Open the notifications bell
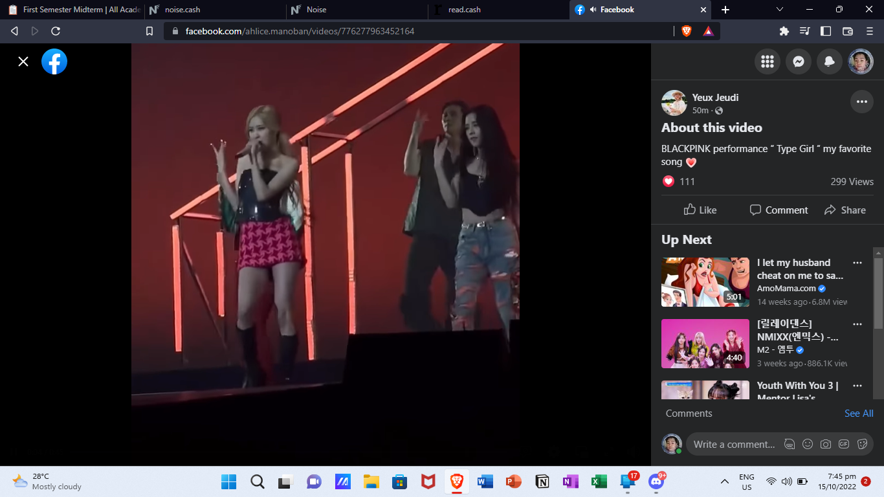Screen dimensions: 884x497 [830, 61]
